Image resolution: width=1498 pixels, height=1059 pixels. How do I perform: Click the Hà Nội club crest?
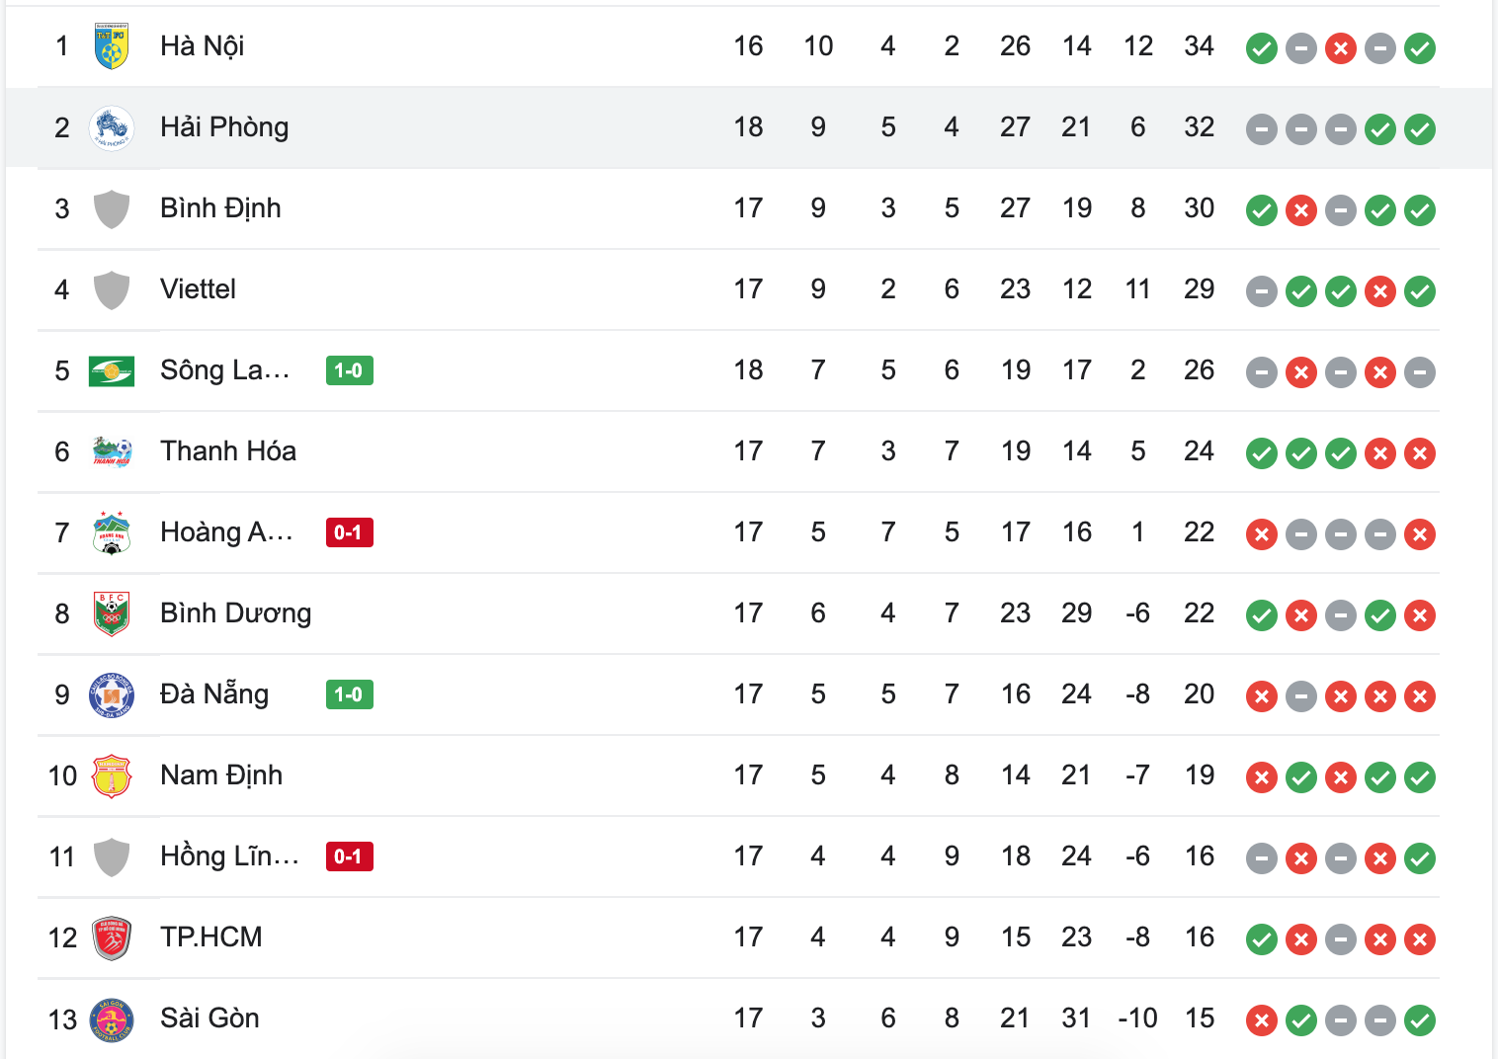point(112,46)
